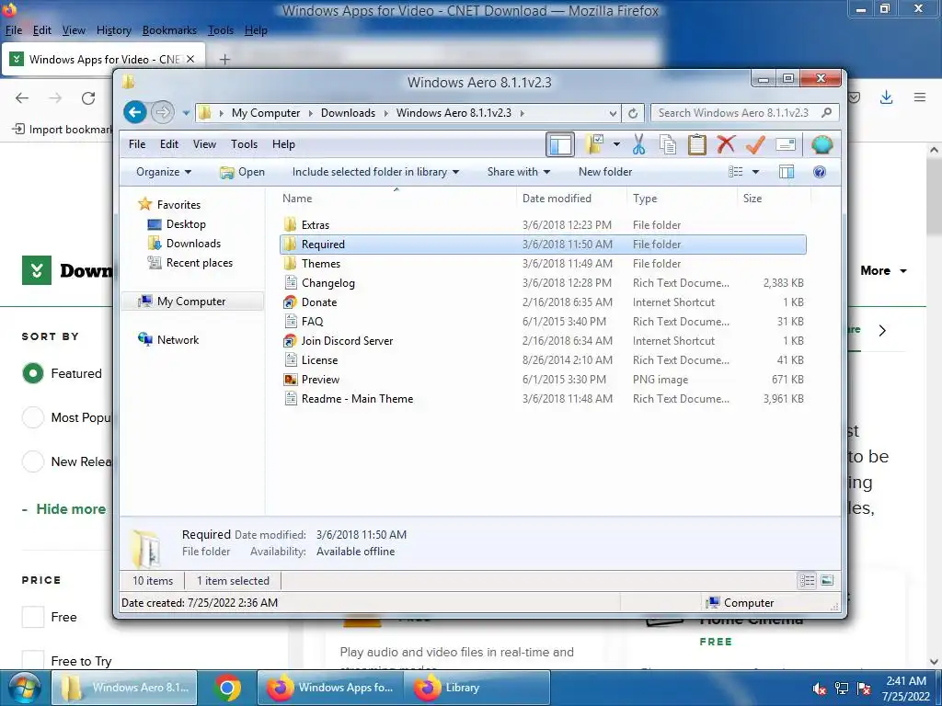Click the teal shell icon
942x706 pixels.
tap(821, 144)
